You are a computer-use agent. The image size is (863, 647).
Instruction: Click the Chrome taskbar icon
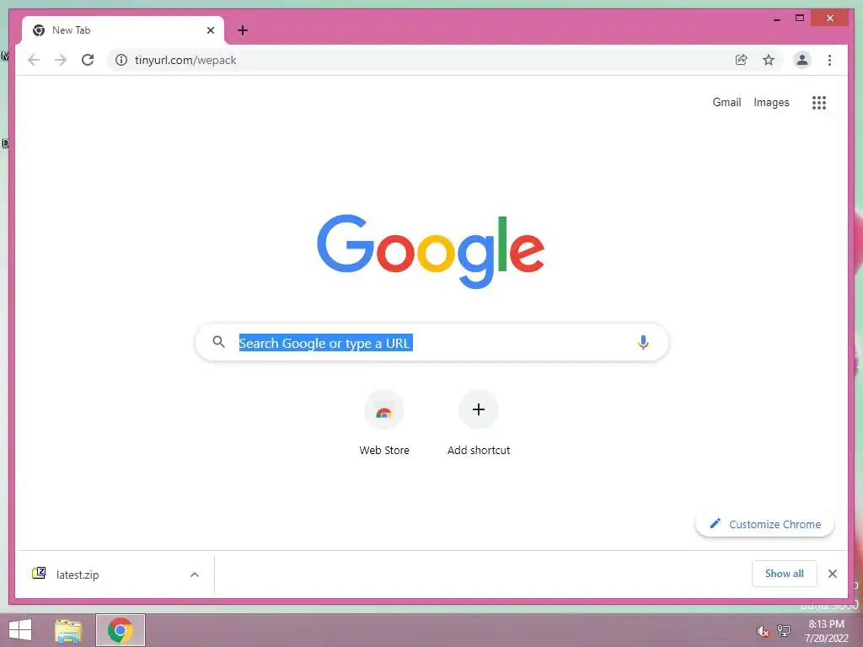(x=120, y=630)
